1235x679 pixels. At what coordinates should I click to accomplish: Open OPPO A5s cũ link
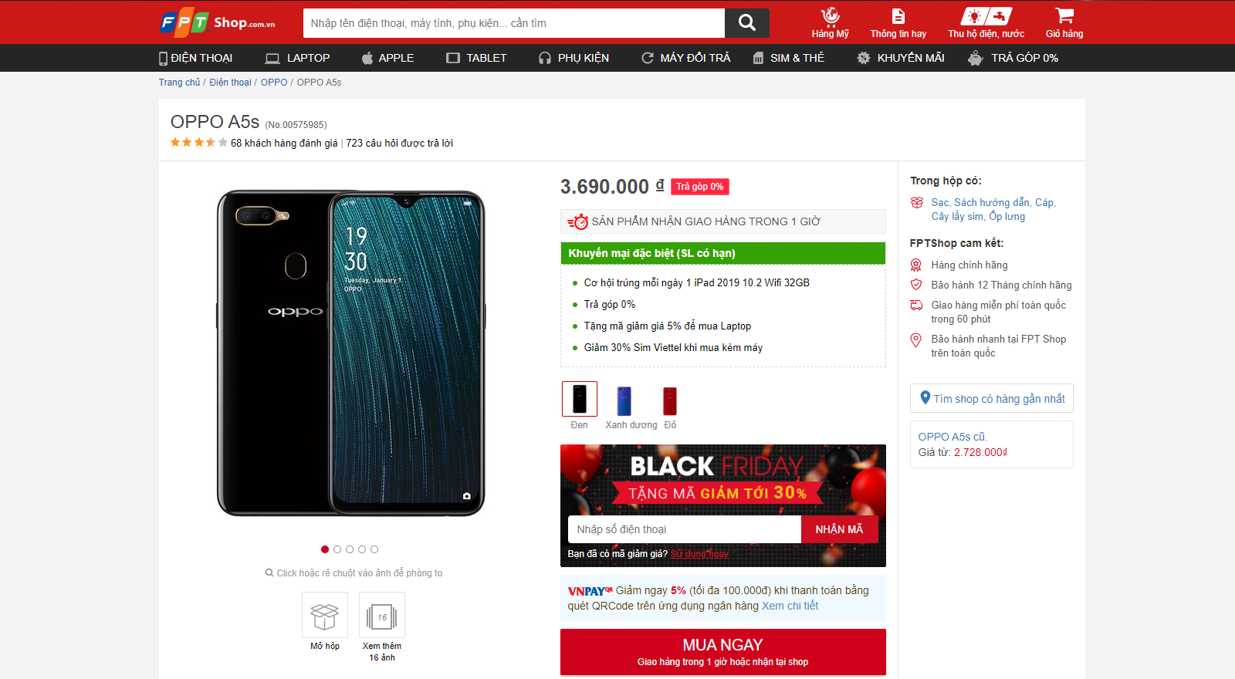coord(952,437)
